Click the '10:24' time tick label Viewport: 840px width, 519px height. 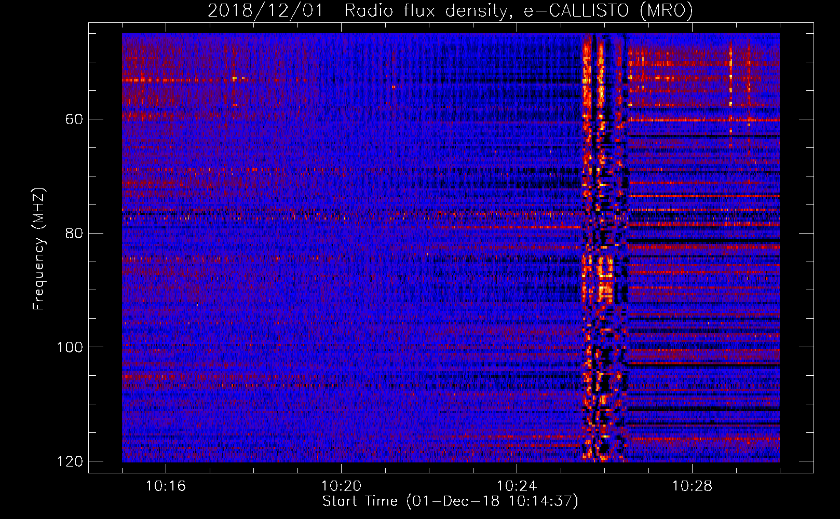coord(517,486)
